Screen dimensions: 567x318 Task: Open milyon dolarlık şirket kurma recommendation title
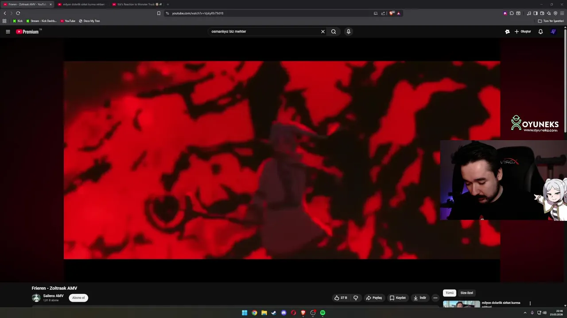(501, 304)
